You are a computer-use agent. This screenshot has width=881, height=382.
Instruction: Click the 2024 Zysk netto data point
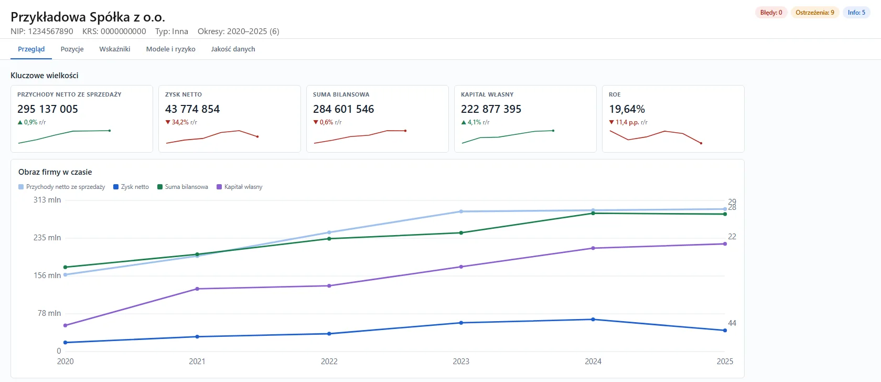point(593,320)
